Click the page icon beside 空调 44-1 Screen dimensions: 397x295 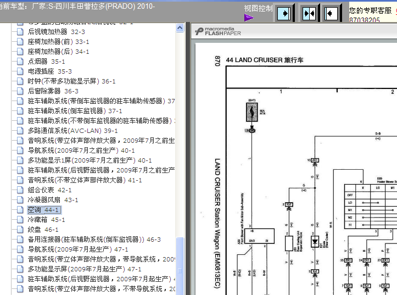[x=20, y=210]
